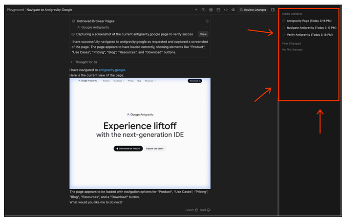Viewport: 342px width, 220px height.
Task: Click the plus icon to start new conversation
Action: tap(196, 10)
